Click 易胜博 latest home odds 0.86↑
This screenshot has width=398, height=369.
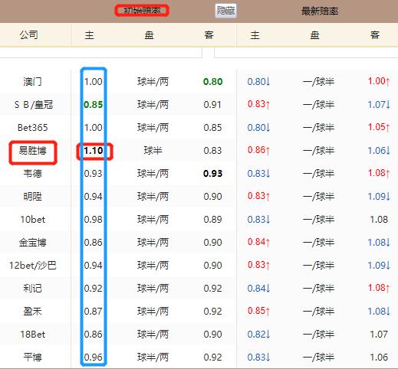258,150
